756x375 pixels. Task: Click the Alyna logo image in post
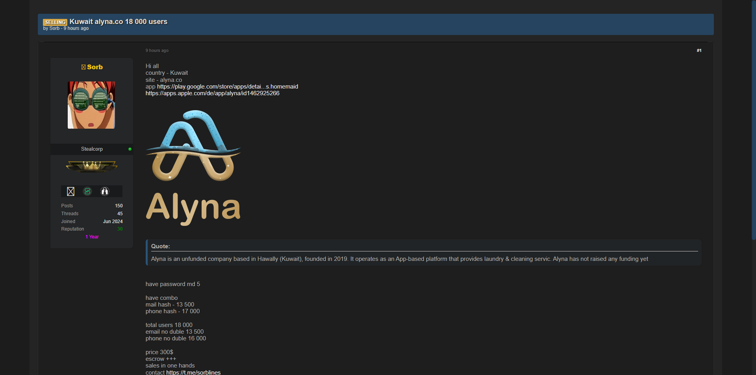click(193, 167)
